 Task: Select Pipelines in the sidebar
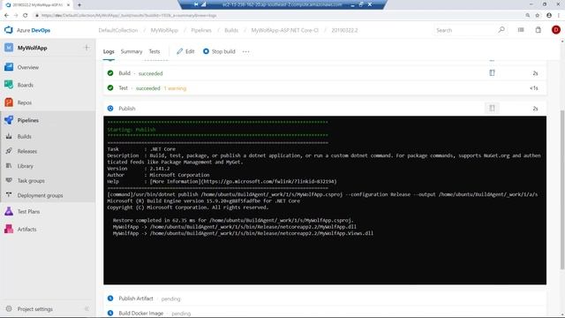pyautogui.click(x=27, y=120)
